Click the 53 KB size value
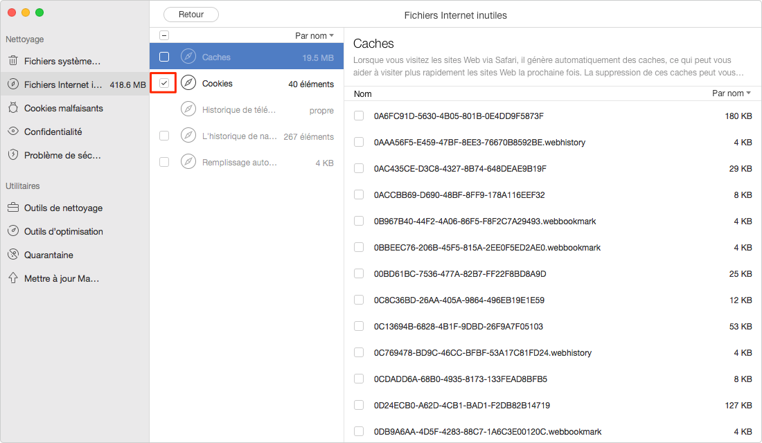The width and height of the screenshot is (762, 443). [740, 326]
